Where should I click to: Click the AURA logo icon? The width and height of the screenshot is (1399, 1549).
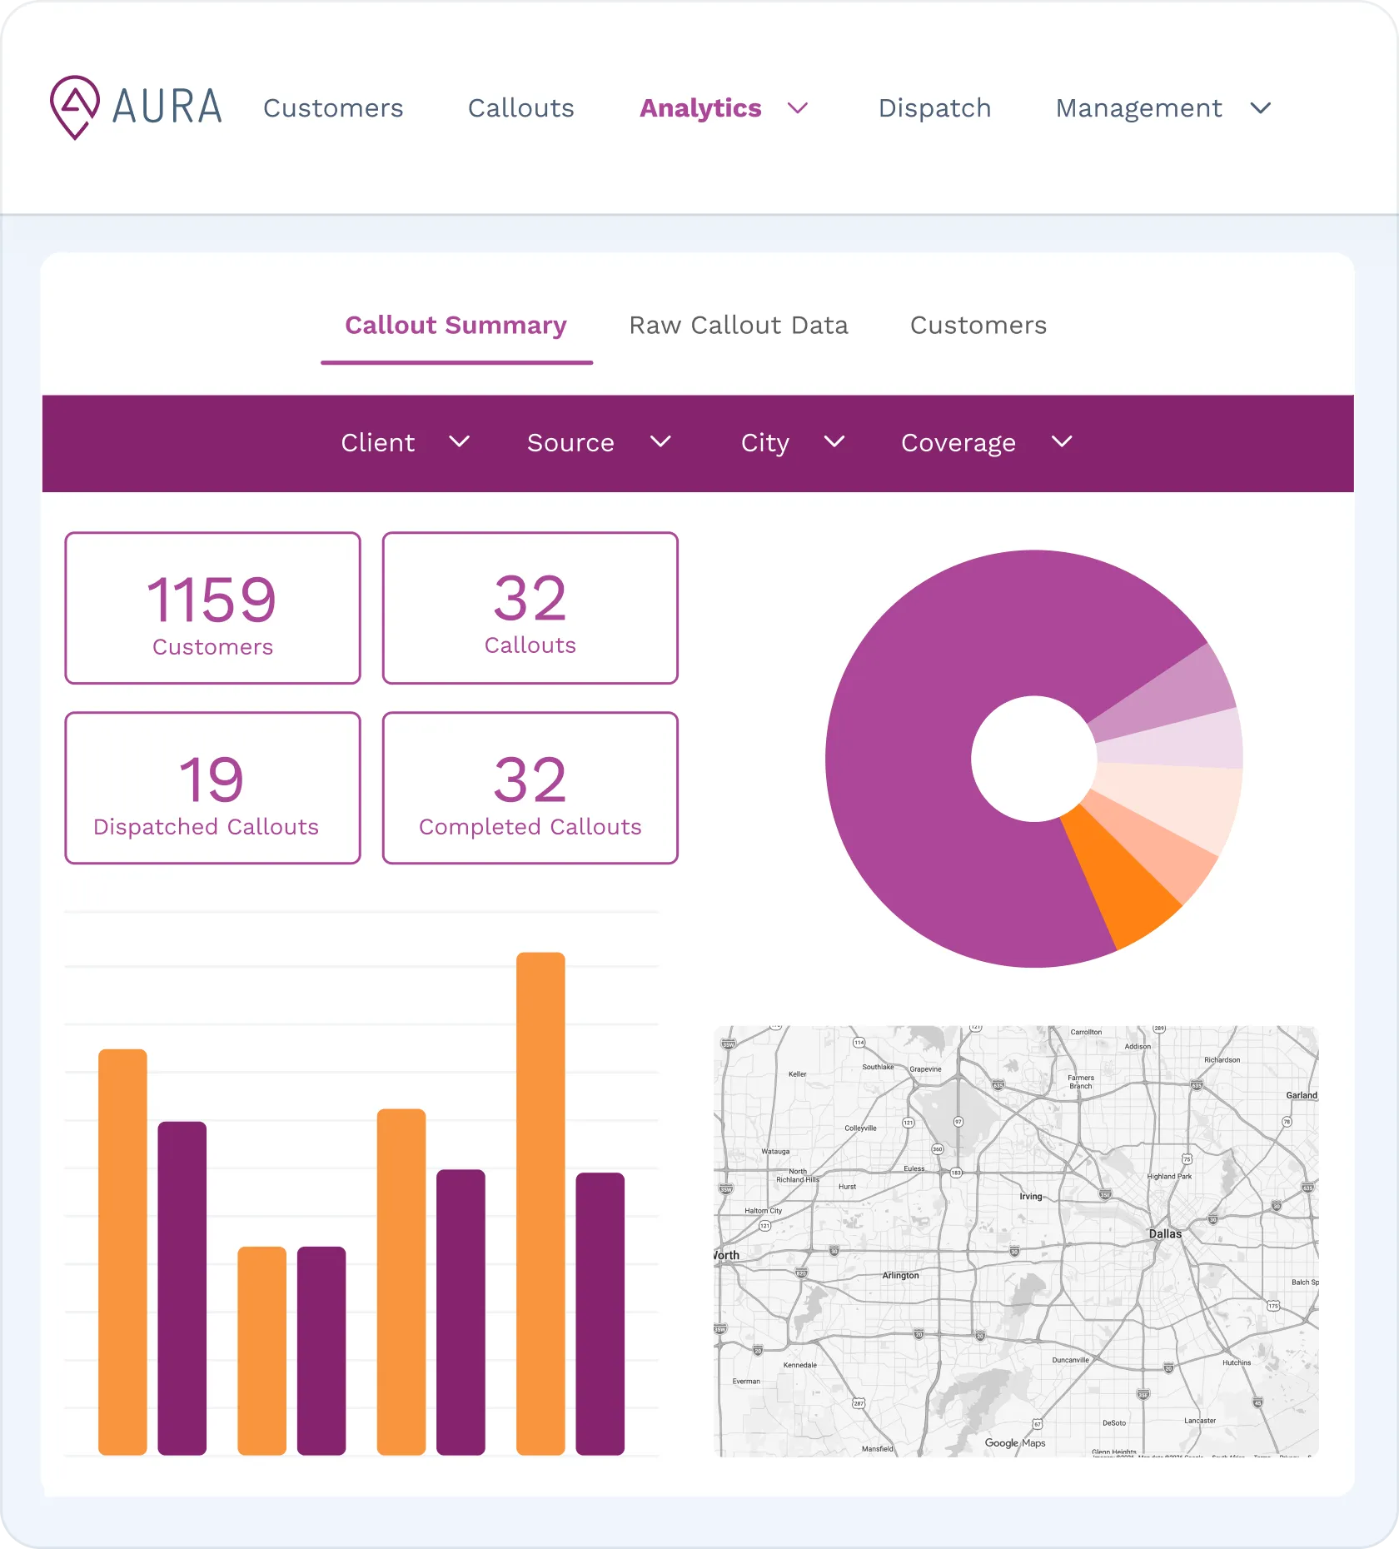click(x=75, y=107)
